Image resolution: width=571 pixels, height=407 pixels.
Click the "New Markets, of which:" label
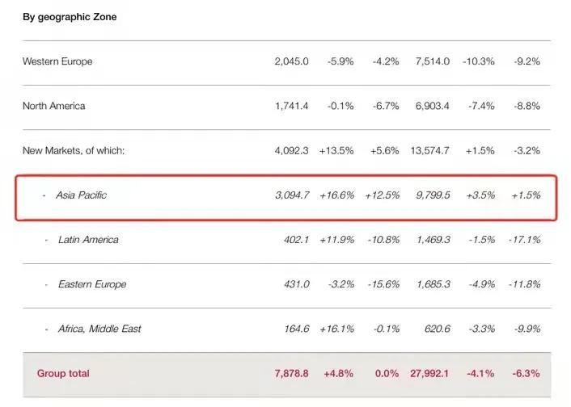coord(74,150)
